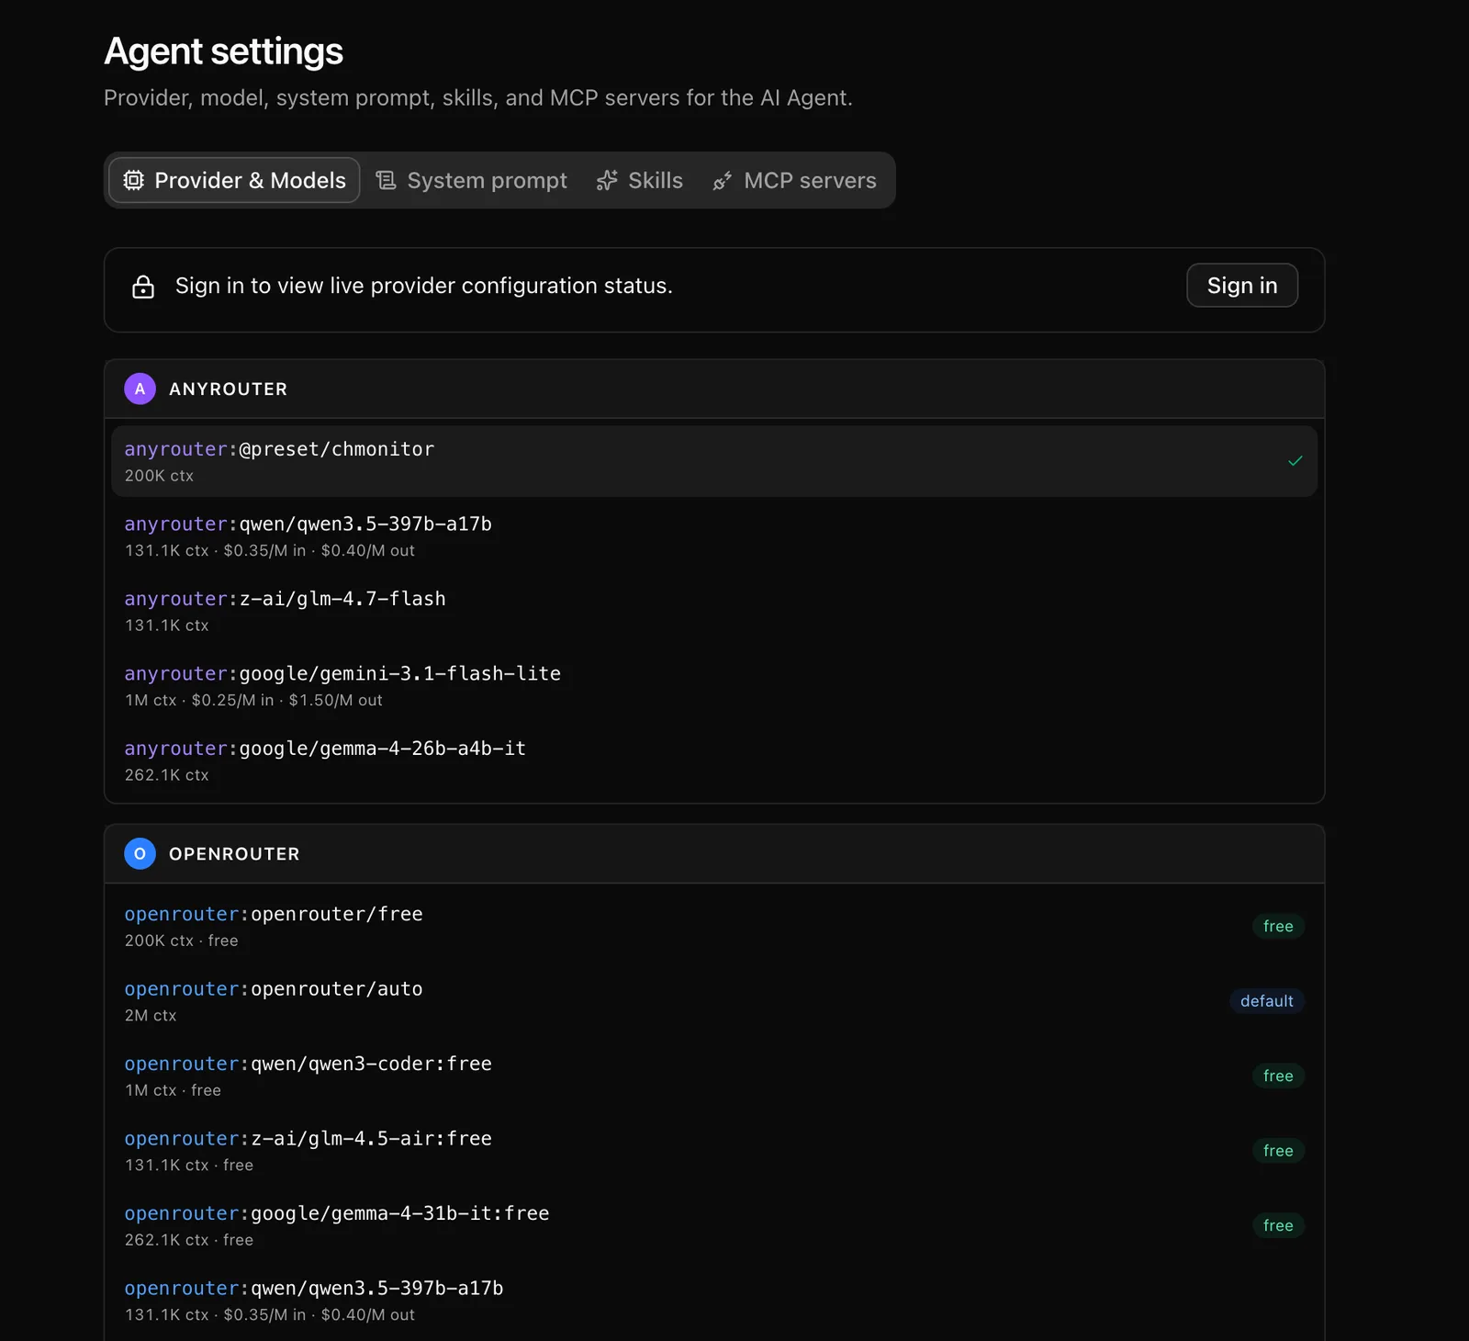Click "1M ctx · free" under qwen3-coder
Screen dimensions: 1469x1341
tap(173, 1090)
